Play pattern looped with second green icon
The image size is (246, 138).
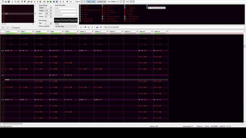coord(51,2)
